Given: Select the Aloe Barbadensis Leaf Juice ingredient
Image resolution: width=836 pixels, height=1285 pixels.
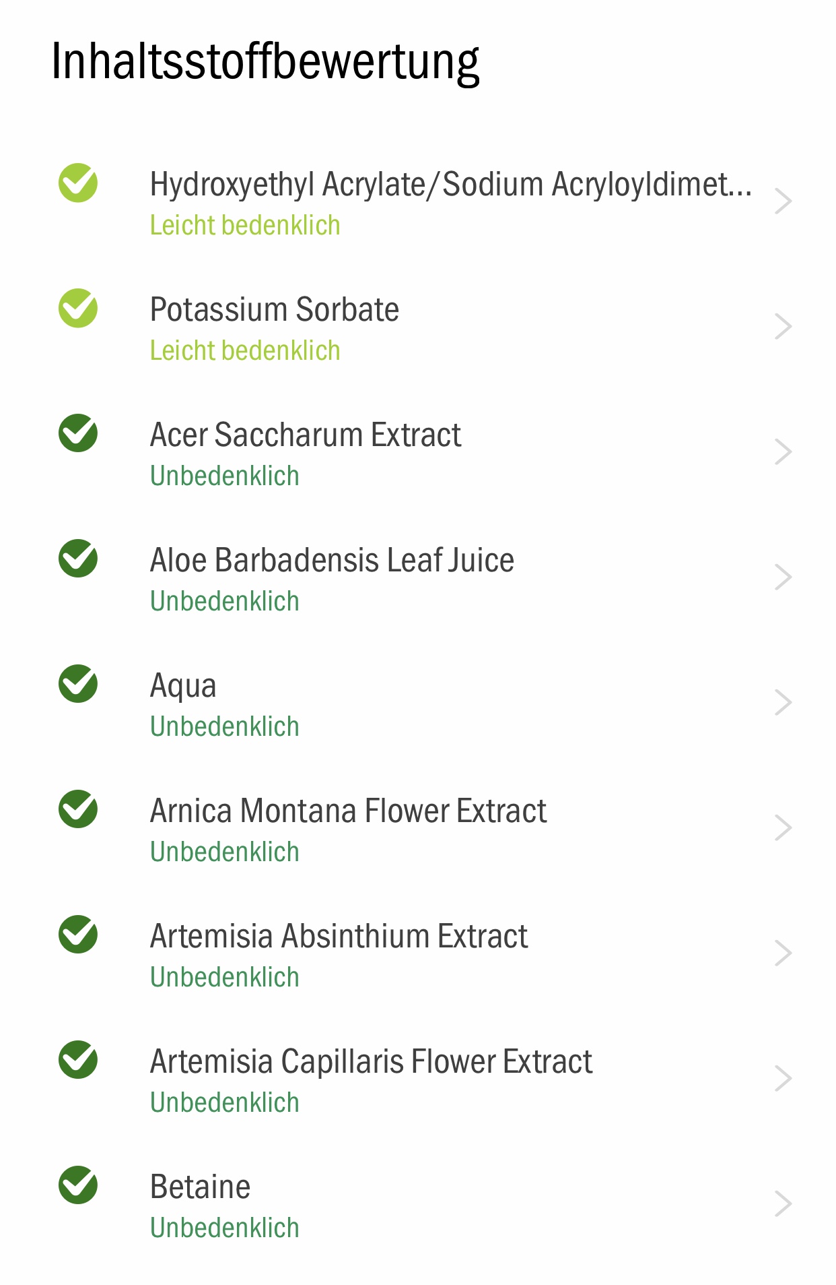Looking at the screenshot, I should pyautogui.click(x=418, y=577).
